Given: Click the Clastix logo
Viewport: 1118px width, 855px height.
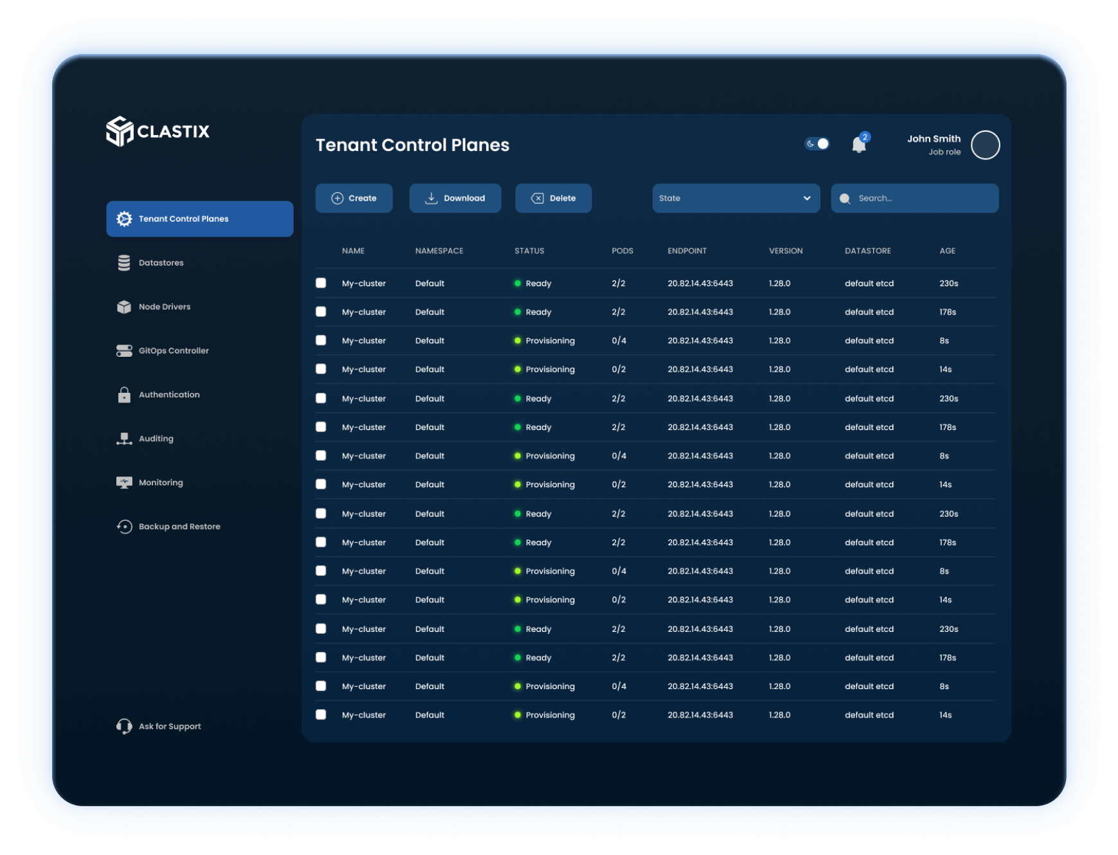Looking at the screenshot, I should [x=158, y=131].
